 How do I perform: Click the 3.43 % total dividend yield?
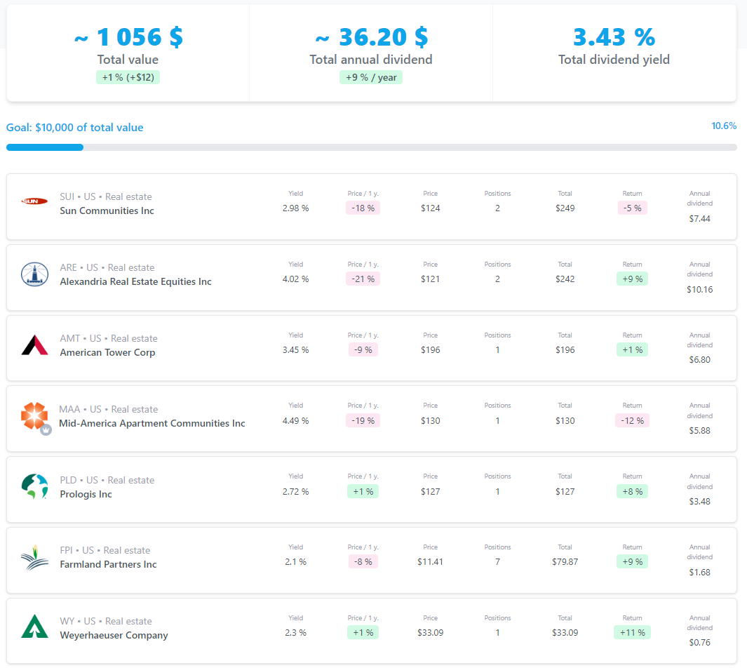coord(614,36)
